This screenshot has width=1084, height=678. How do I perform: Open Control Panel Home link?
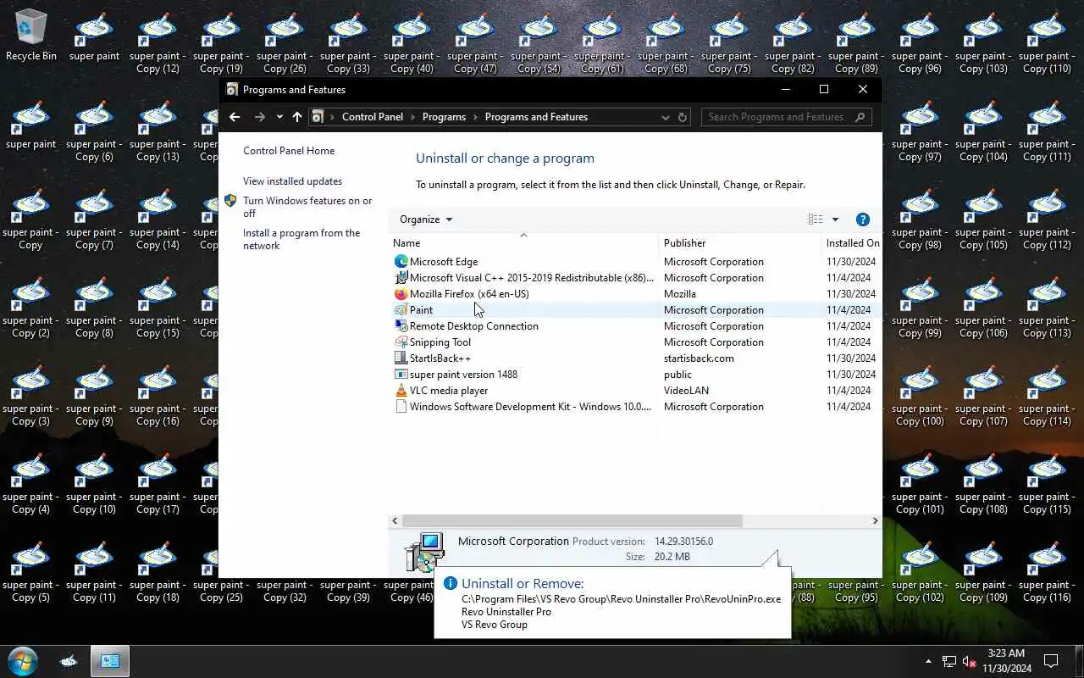click(x=289, y=151)
